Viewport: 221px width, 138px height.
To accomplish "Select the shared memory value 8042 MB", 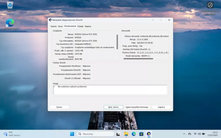I will click(x=78, y=59).
